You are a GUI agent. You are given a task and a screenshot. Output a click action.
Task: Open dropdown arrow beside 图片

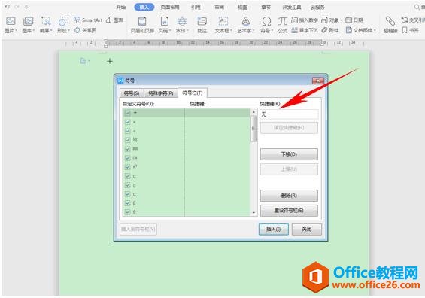pyautogui.click(x=17, y=31)
